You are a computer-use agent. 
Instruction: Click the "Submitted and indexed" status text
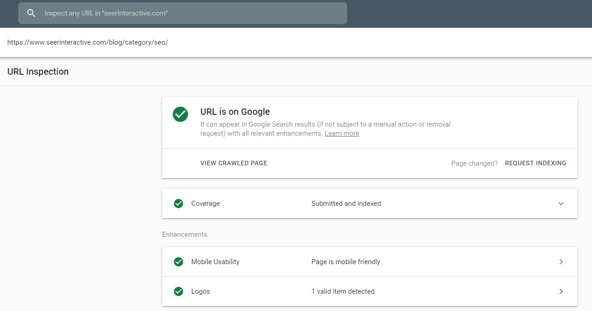(x=346, y=204)
